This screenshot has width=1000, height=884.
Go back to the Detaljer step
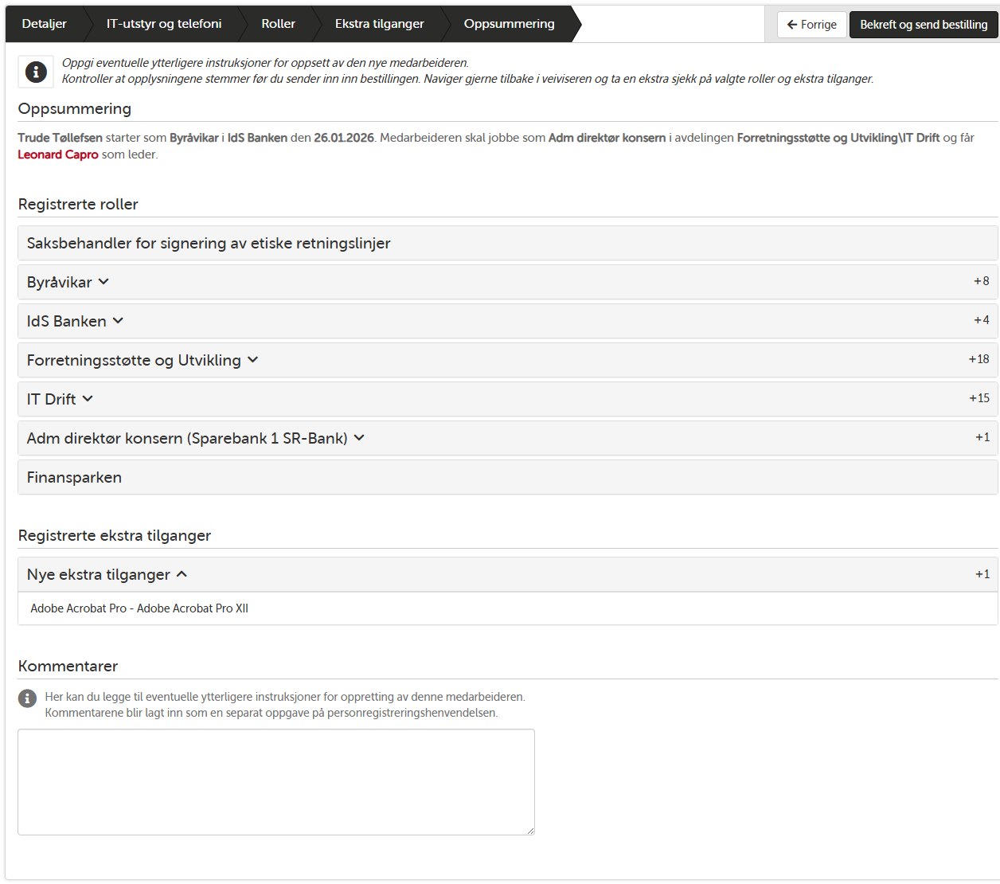click(44, 24)
